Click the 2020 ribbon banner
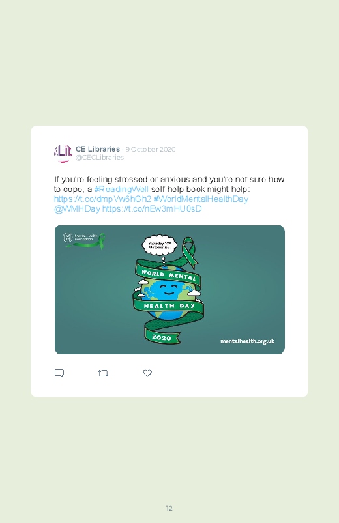This screenshot has height=523, width=339. [x=162, y=337]
